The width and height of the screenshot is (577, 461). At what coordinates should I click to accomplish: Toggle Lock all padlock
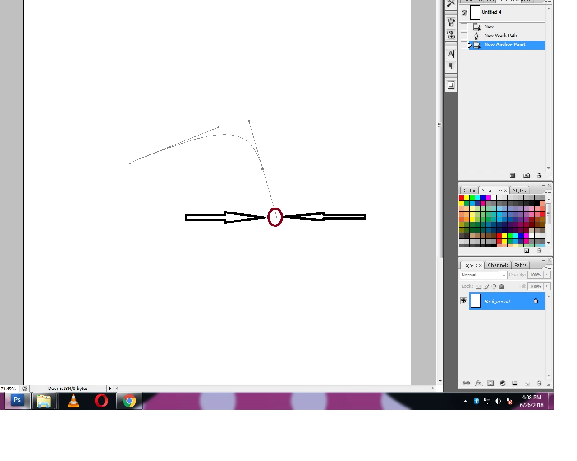(502, 286)
